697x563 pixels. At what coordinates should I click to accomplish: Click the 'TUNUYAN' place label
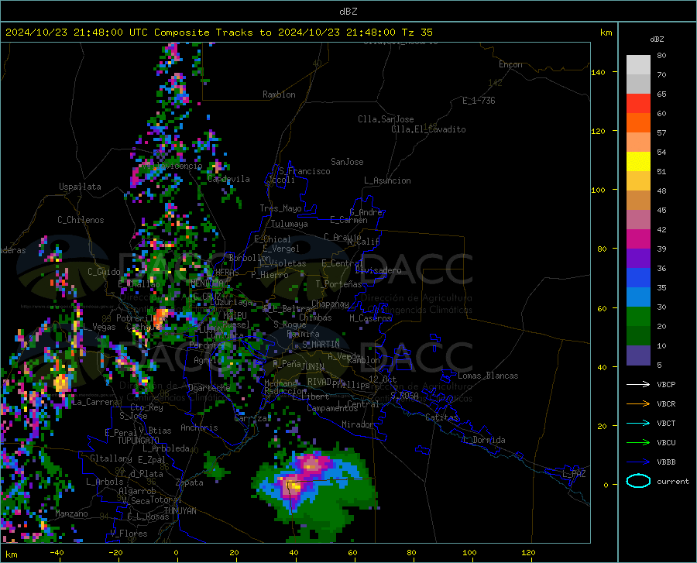(180, 510)
